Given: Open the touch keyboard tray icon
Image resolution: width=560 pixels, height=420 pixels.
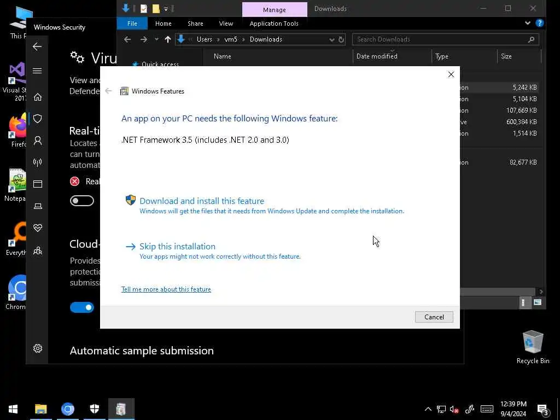Looking at the screenshot, I should [x=487, y=409].
